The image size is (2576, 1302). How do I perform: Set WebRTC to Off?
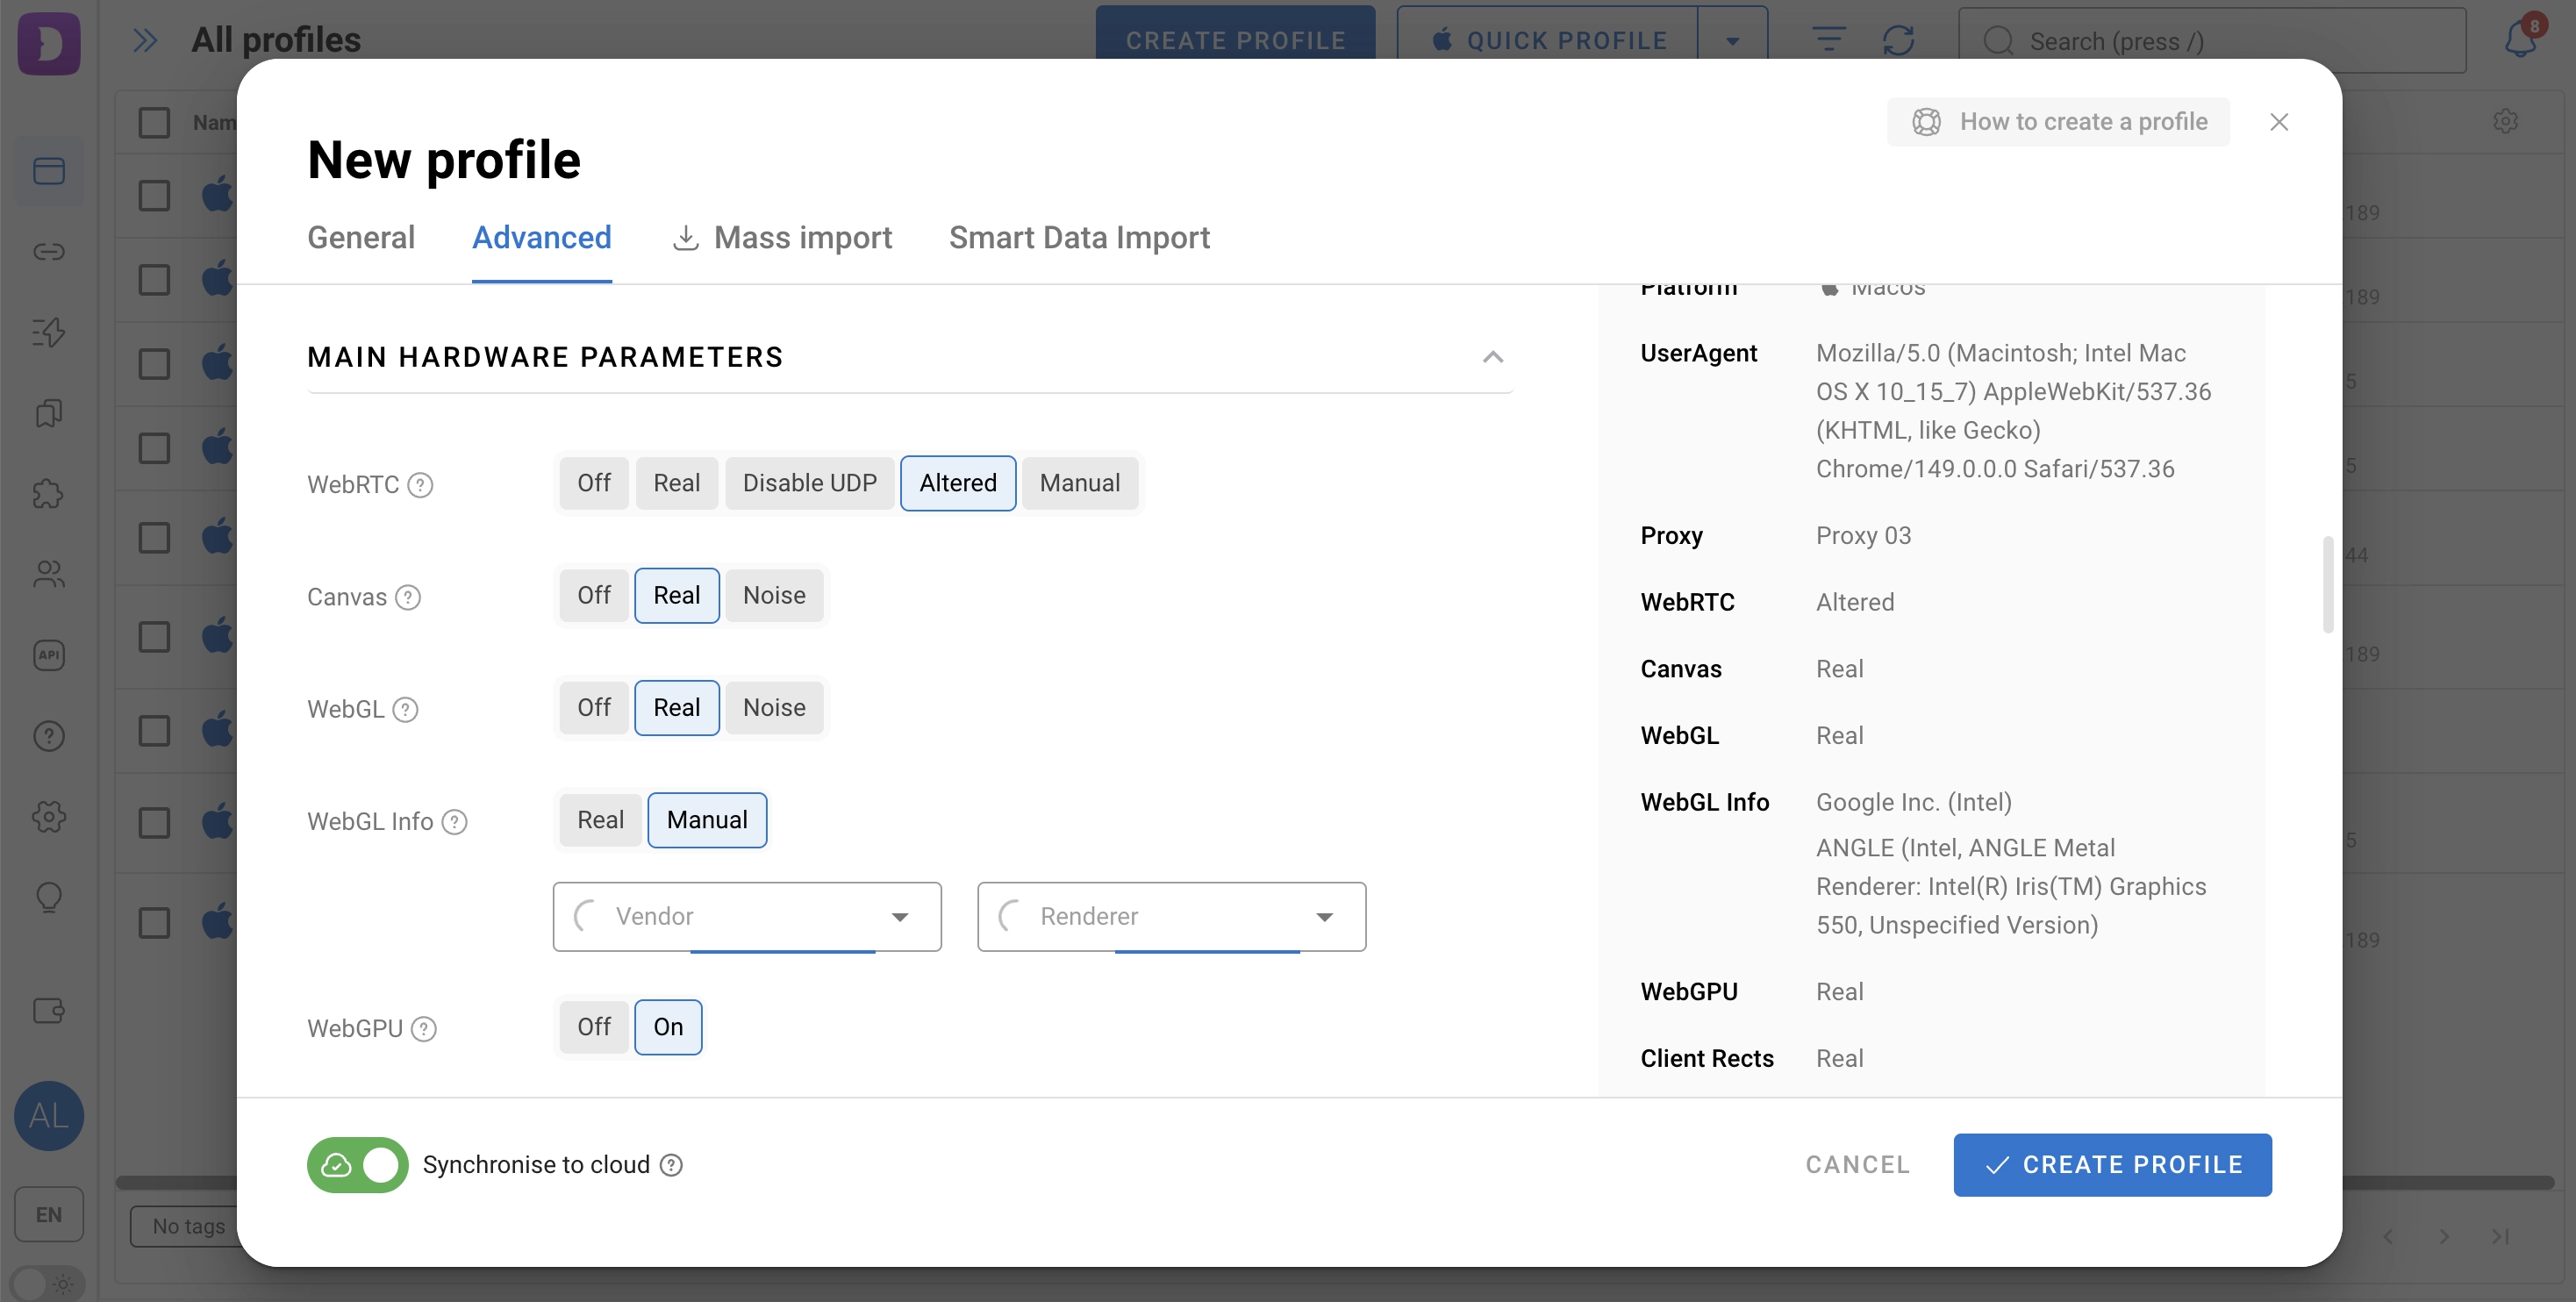click(593, 483)
